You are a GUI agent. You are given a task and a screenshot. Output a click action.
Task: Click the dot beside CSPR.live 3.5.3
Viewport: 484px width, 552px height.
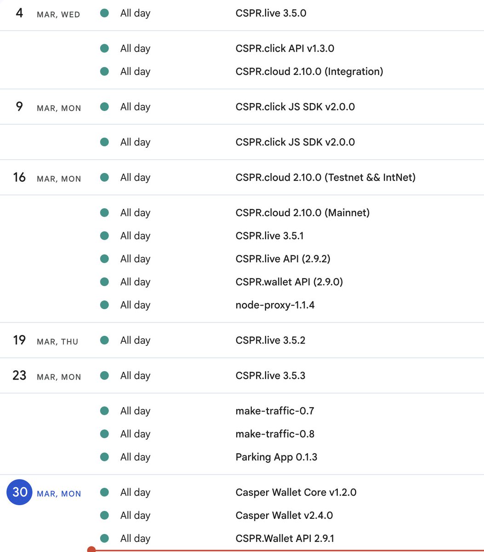pos(104,375)
